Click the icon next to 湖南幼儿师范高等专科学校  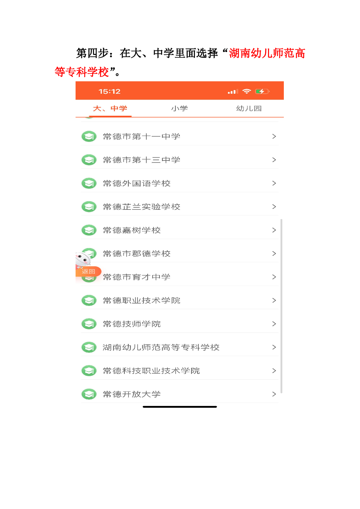89,347
